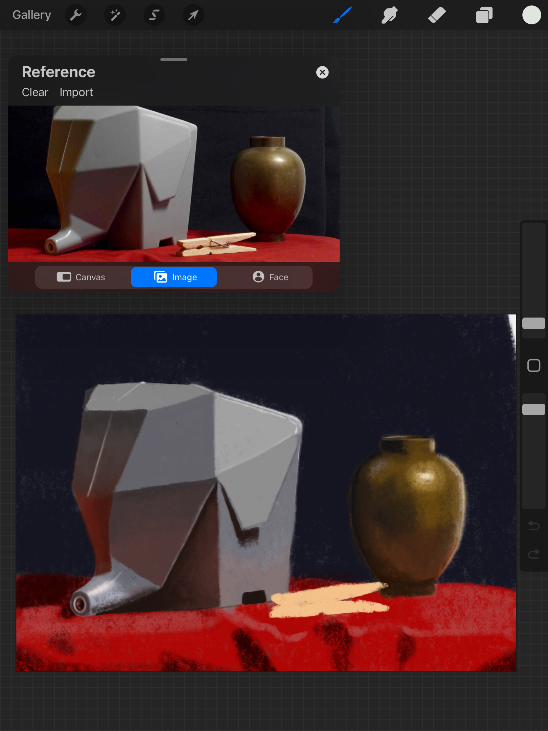Open the Actions wrench menu
548x731 pixels.
coord(76,15)
